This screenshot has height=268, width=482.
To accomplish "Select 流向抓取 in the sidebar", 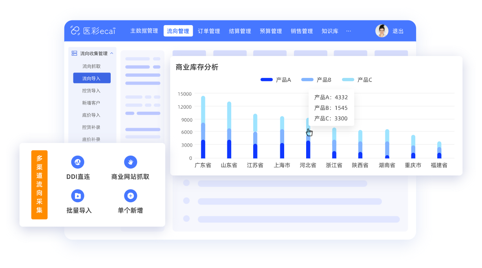I will 91,66.
